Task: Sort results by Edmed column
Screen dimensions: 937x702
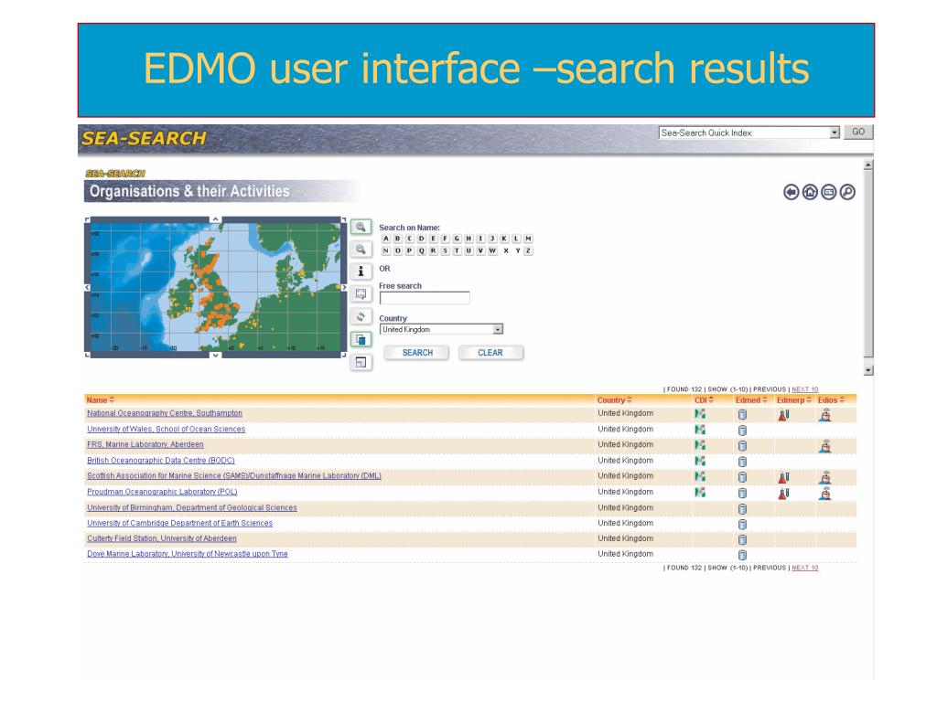Action: 751,400
